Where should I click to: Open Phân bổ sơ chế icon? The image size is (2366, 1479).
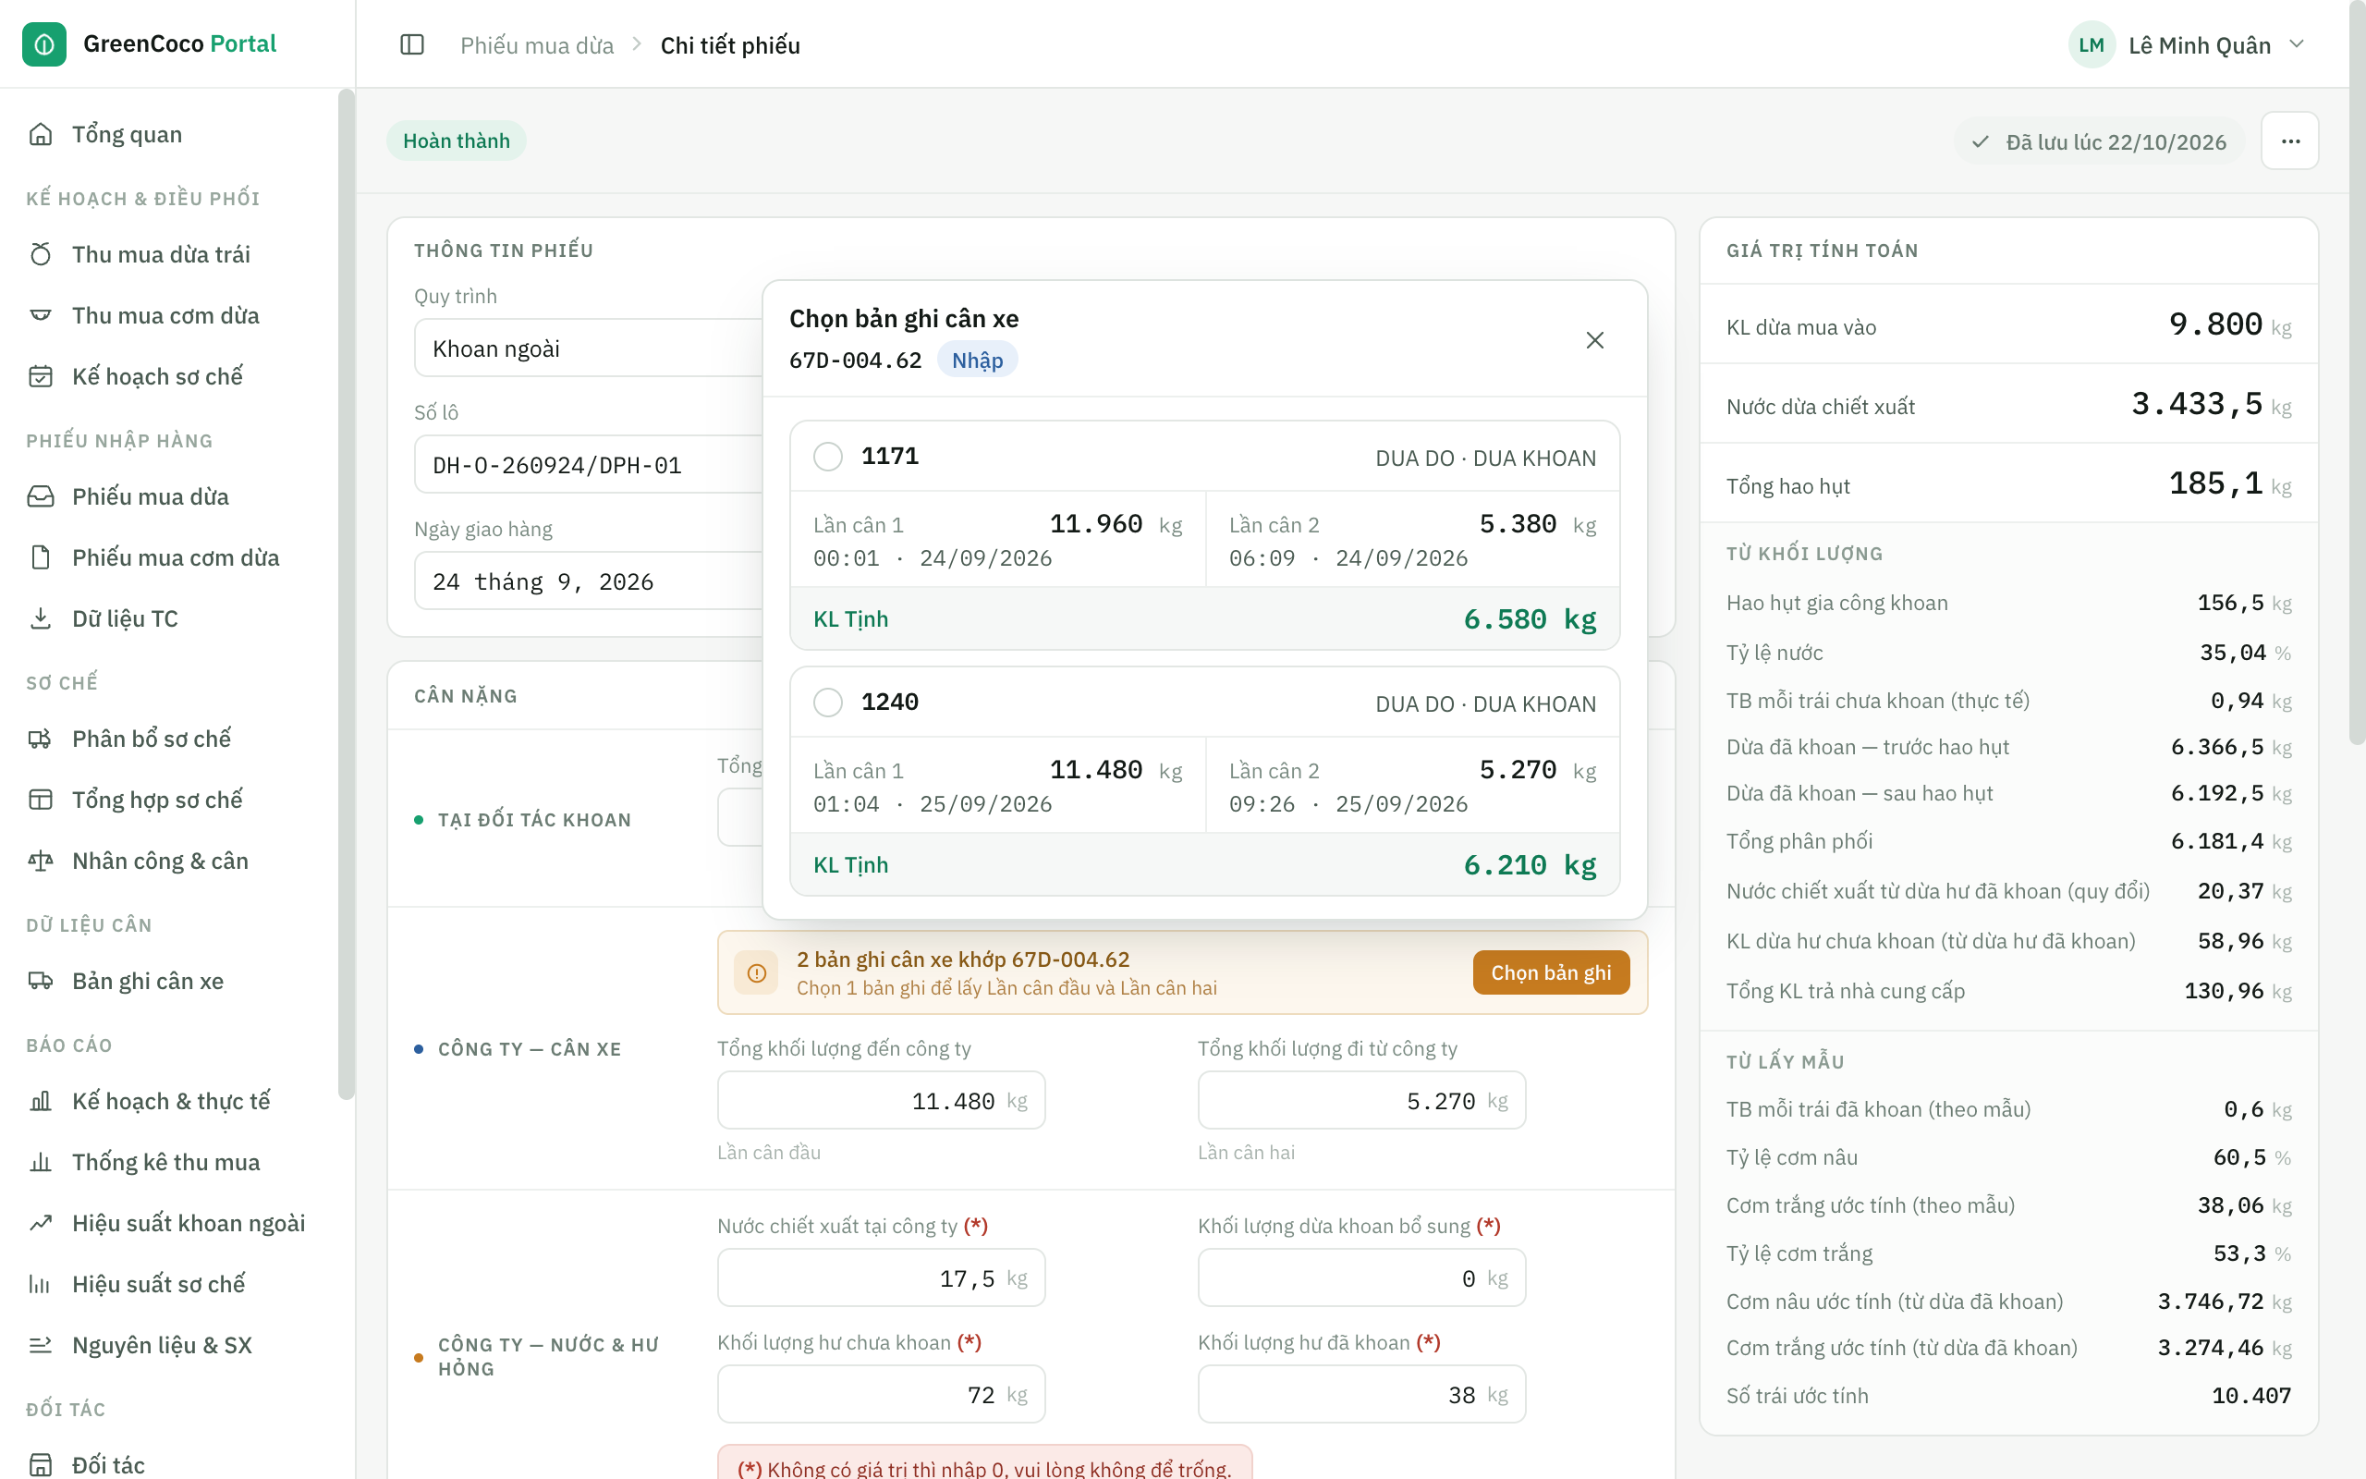click(x=40, y=739)
